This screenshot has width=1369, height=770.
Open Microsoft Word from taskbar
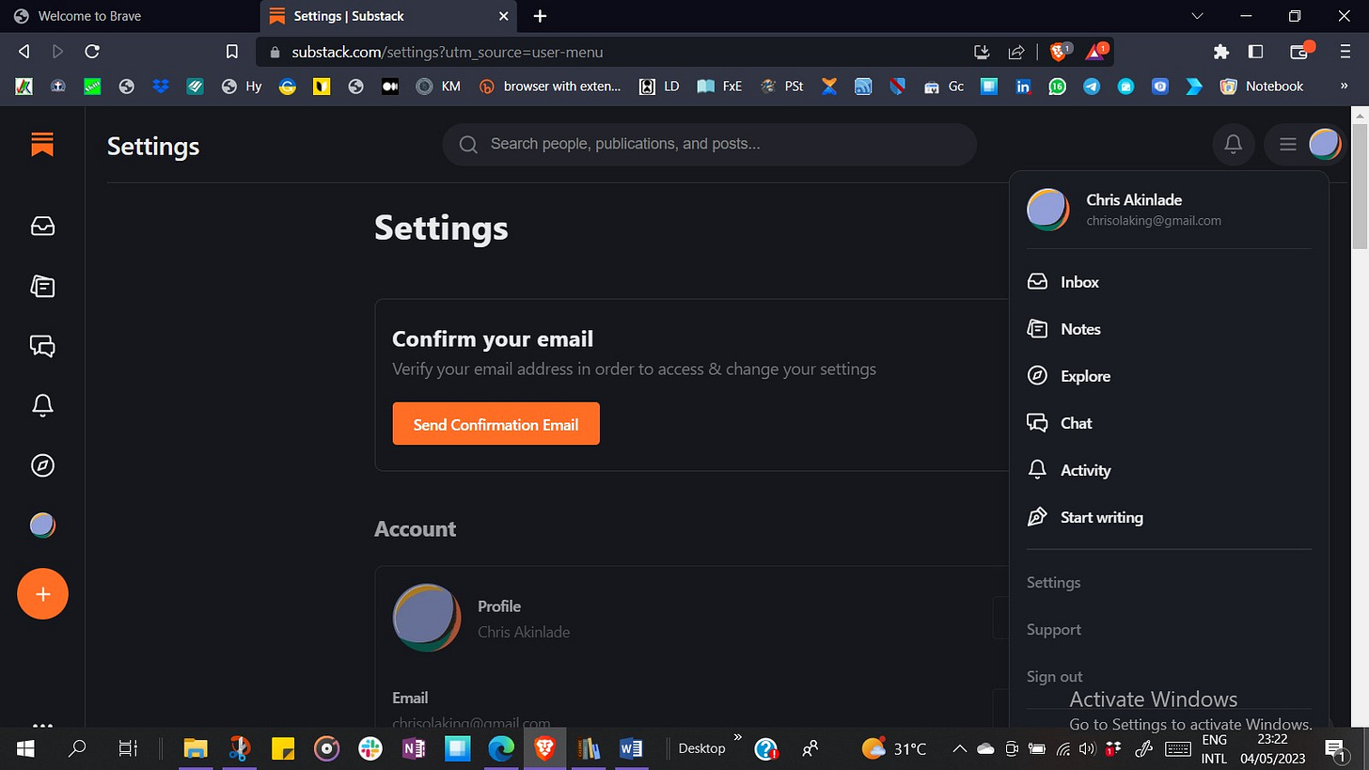click(630, 748)
